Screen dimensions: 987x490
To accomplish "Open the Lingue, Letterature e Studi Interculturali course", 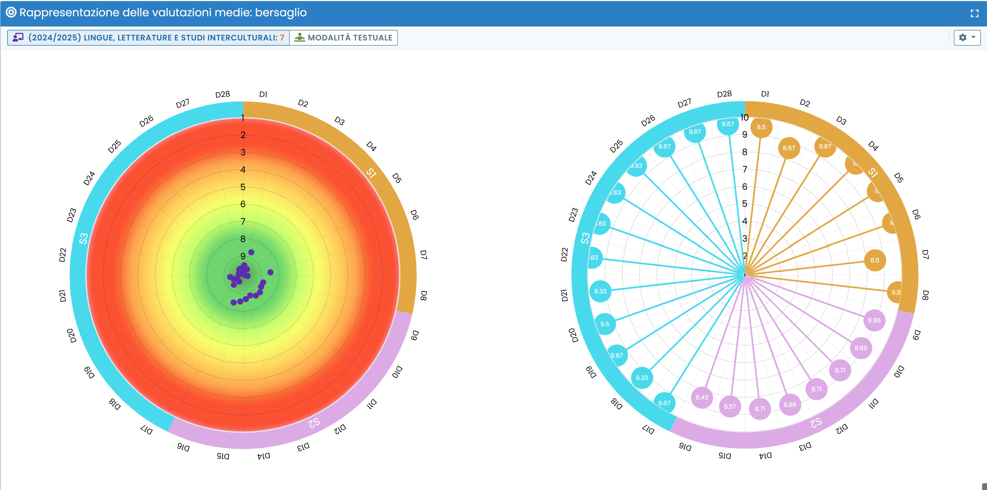I will pyautogui.click(x=153, y=37).
